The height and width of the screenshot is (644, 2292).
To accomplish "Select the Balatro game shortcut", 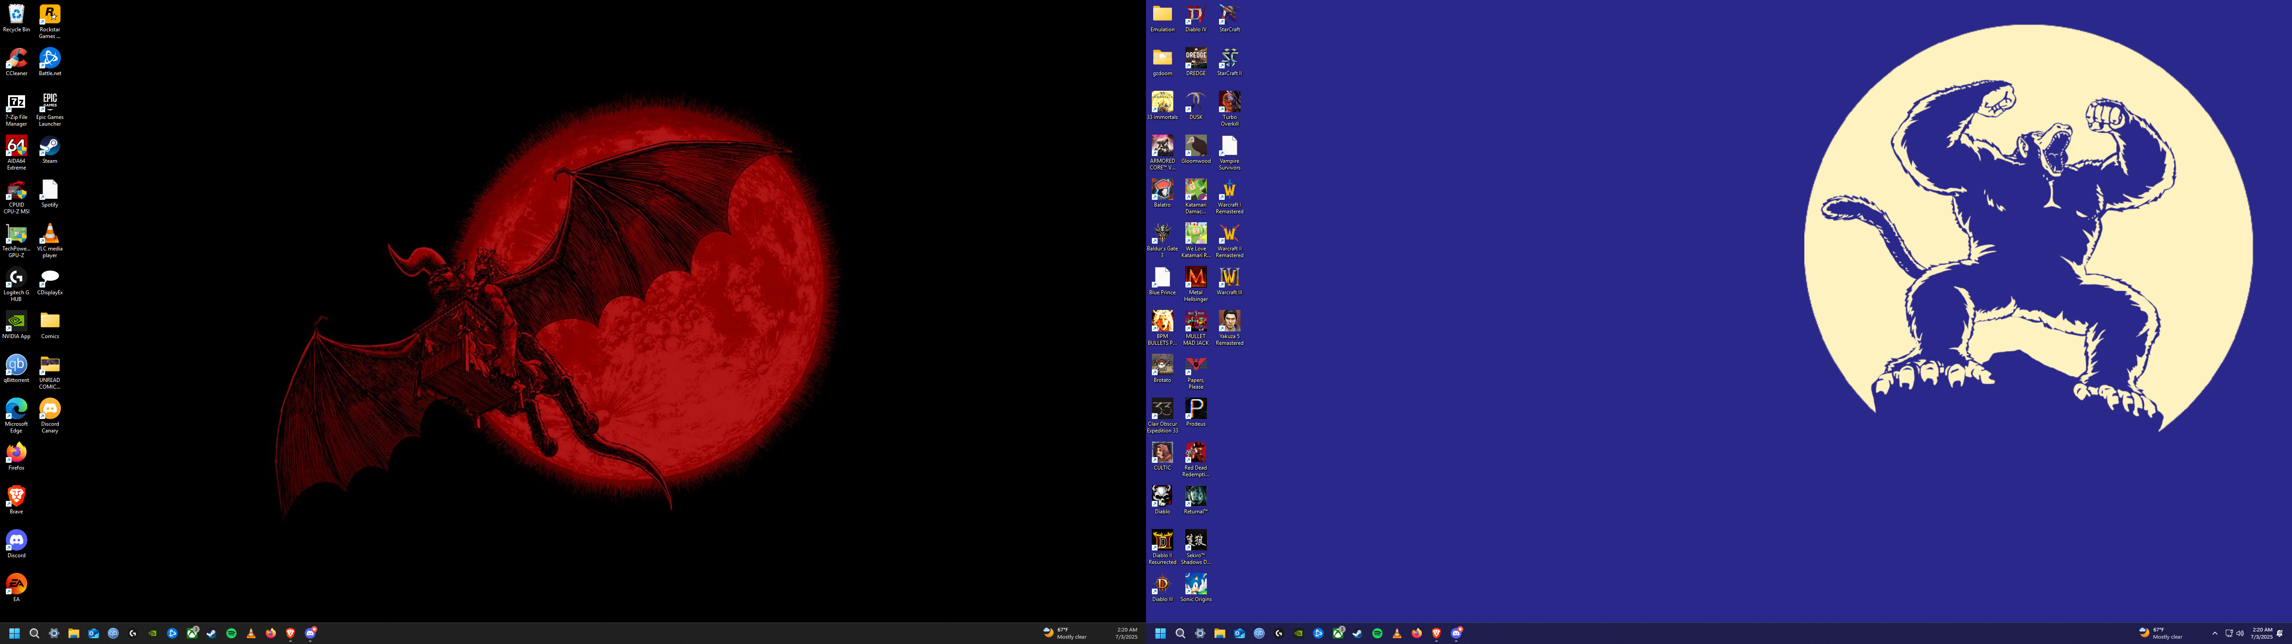I will coord(1162,193).
